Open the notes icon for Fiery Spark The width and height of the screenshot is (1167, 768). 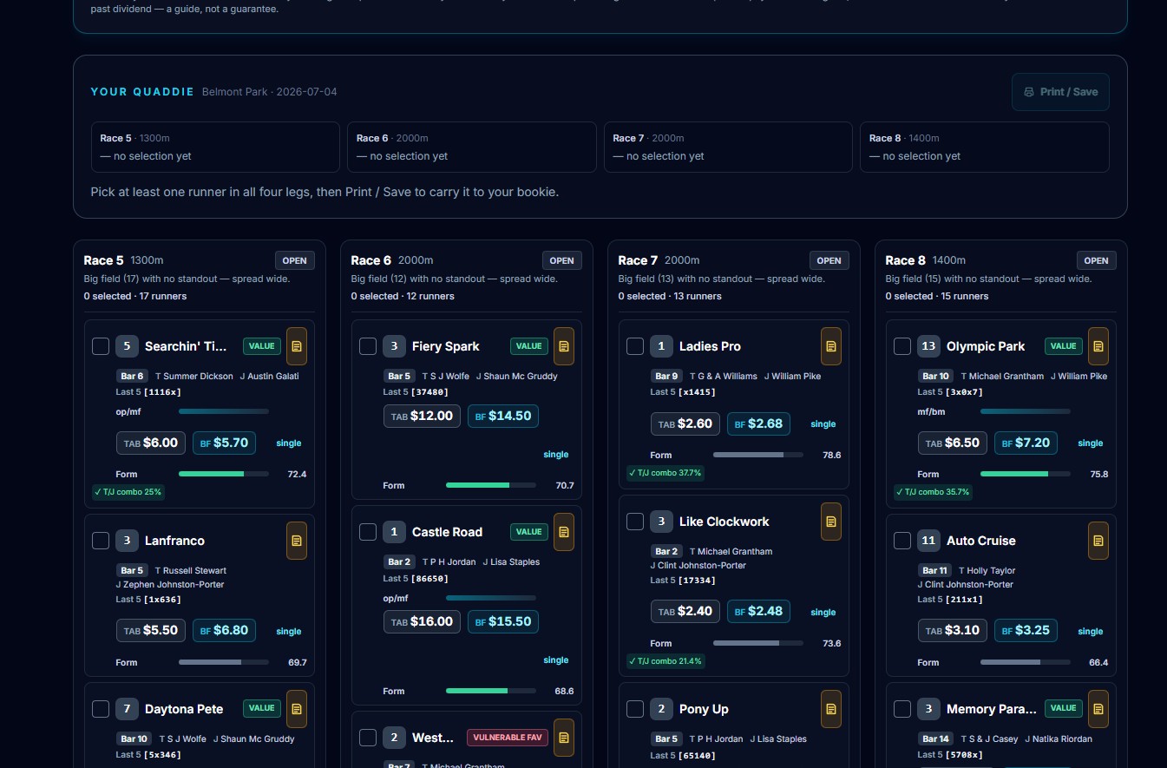(564, 346)
